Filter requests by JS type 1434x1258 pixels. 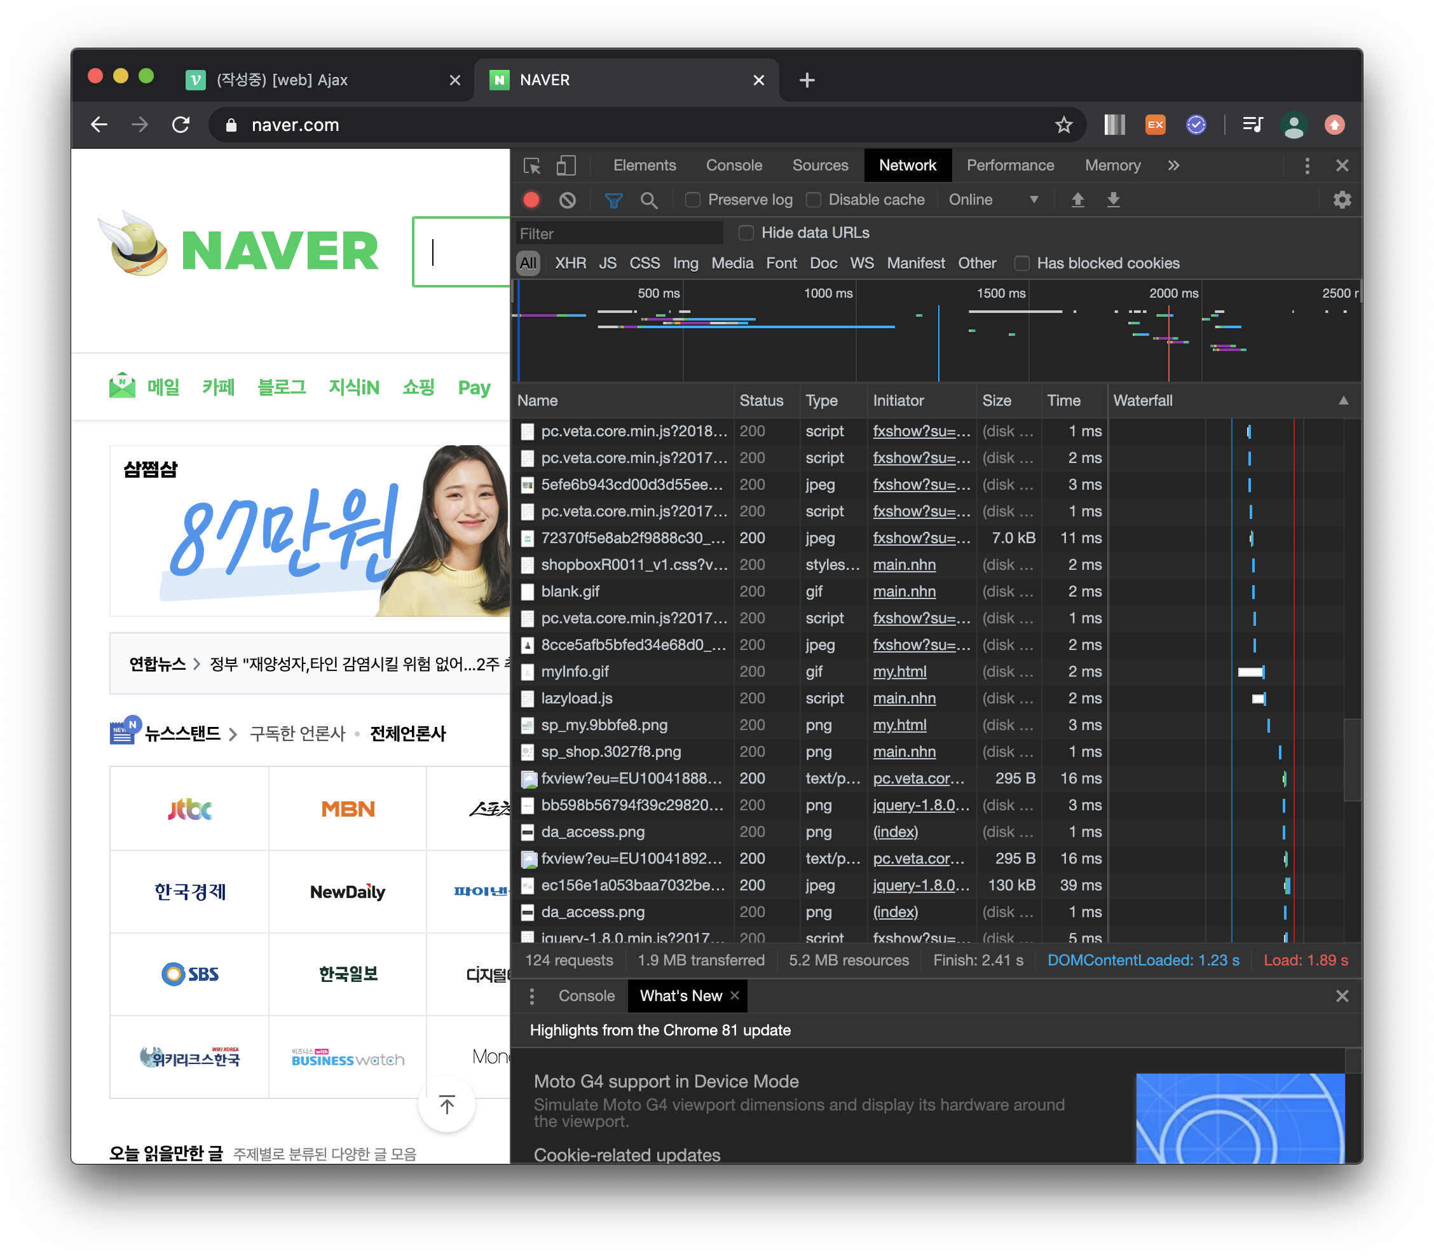tap(608, 263)
